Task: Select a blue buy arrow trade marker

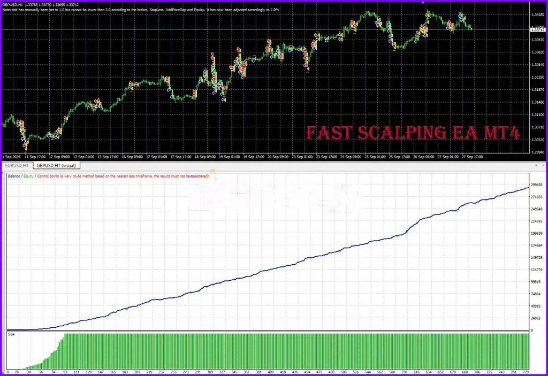Action: 460,16
